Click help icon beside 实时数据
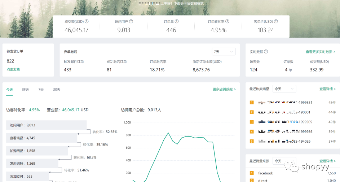 (266, 52)
